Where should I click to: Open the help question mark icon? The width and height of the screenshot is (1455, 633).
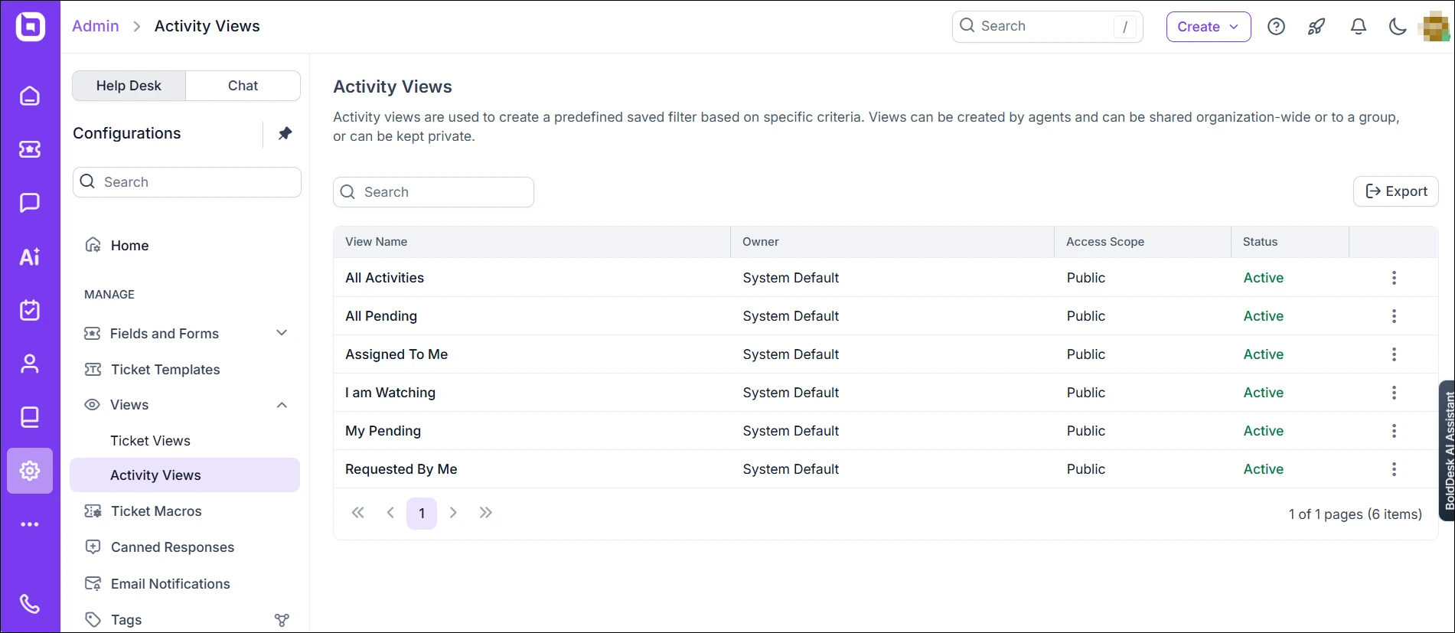[x=1276, y=27]
